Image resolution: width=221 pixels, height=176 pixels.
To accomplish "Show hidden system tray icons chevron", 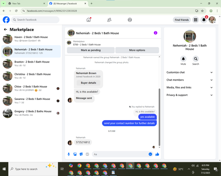I will point(189,169).
